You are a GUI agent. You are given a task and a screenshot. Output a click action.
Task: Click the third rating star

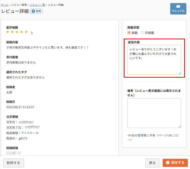pyautogui.click(x=17, y=32)
